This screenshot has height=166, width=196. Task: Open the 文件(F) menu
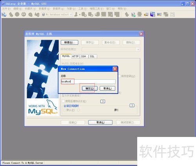pyautogui.click(x=6, y=9)
